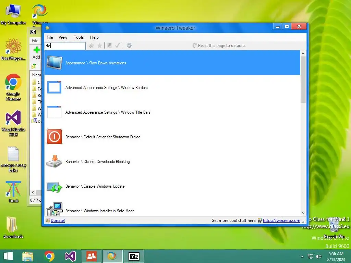
Task: Show hidden tray icons arrow
Action: (302, 256)
